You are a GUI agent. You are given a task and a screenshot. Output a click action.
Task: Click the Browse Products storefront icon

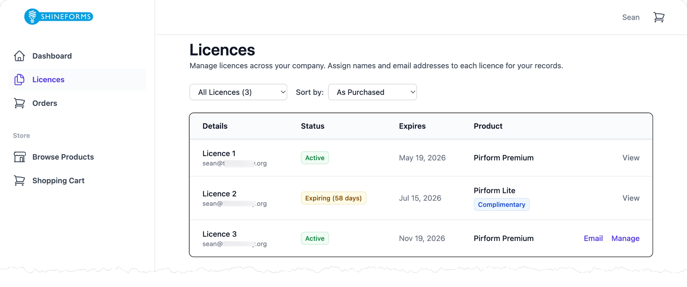19,157
